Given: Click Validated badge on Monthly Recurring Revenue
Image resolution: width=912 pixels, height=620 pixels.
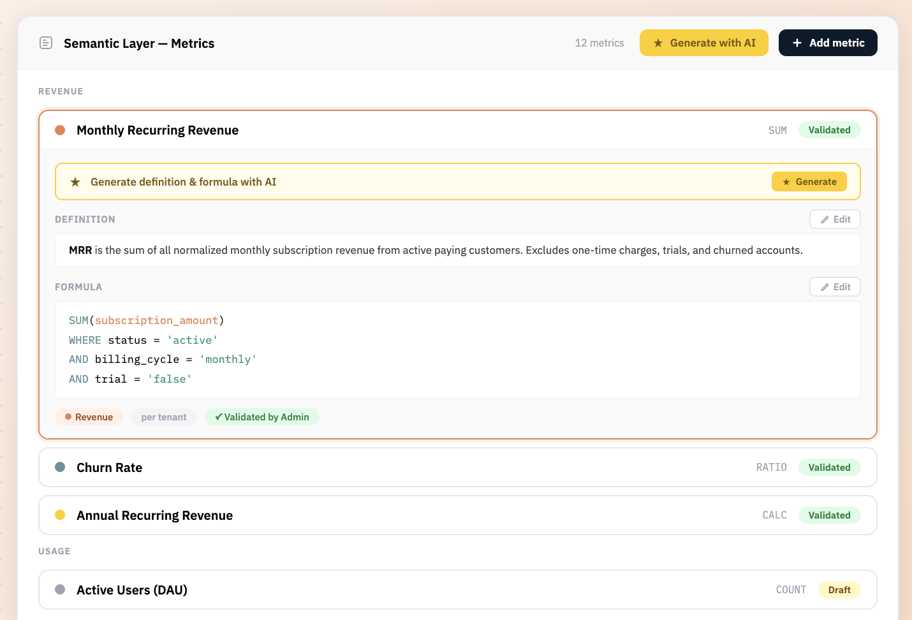Looking at the screenshot, I should (x=829, y=130).
